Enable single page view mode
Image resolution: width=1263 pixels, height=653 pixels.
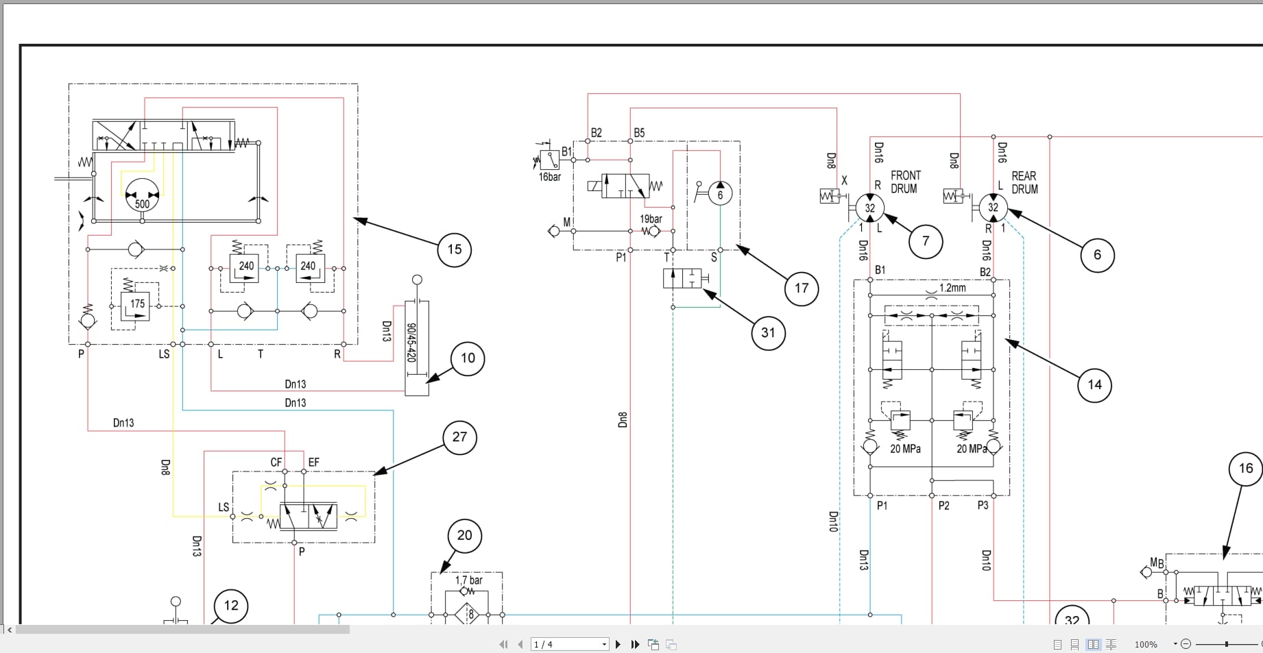[1056, 644]
